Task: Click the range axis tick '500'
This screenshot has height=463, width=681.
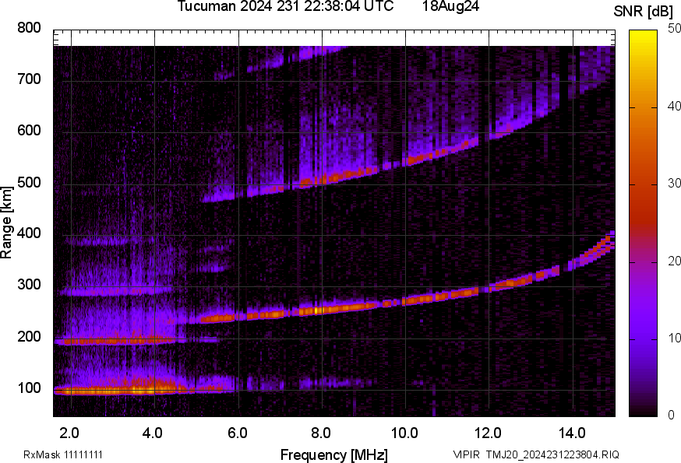Action: [x=29, y=182]
